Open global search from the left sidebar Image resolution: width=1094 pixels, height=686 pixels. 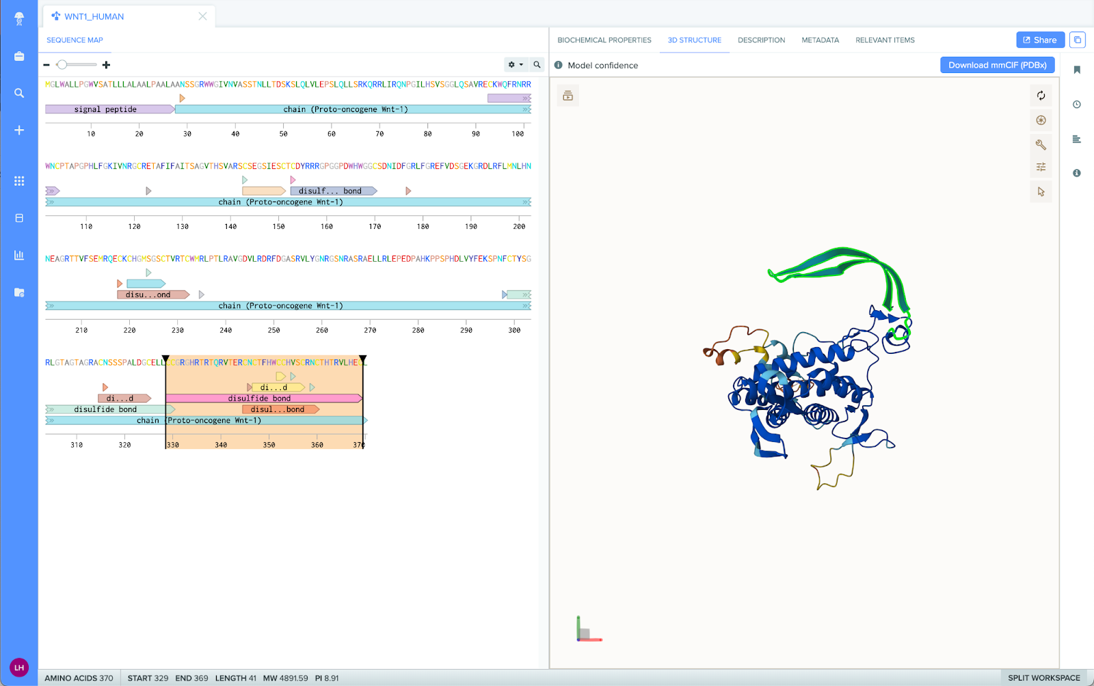(x=19, y=93)
